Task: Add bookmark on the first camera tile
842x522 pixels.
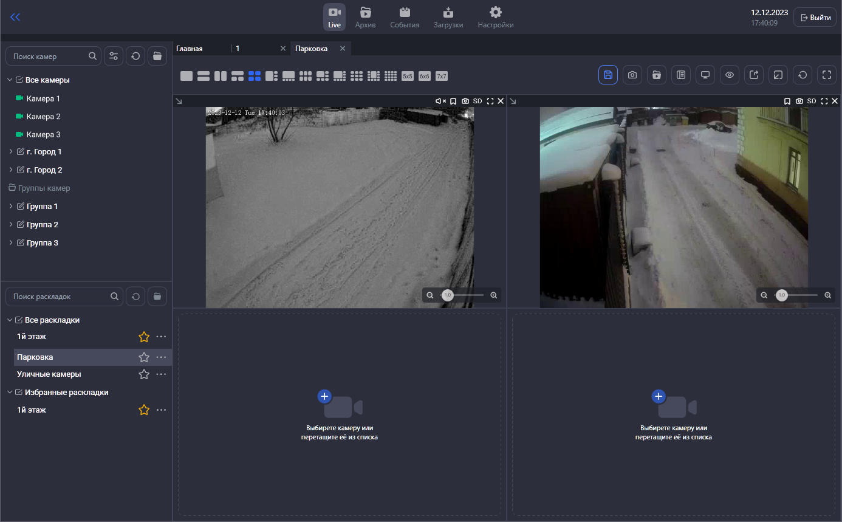Action: (453, 101)
